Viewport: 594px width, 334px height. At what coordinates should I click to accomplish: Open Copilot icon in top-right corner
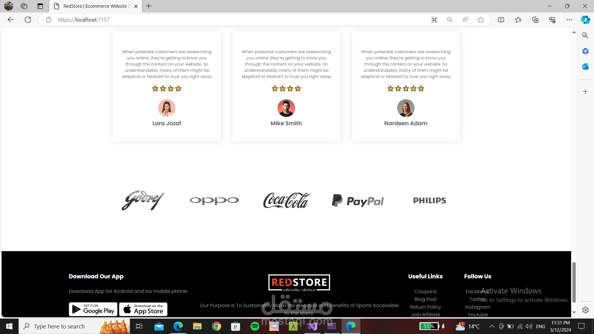coord(585,20)
